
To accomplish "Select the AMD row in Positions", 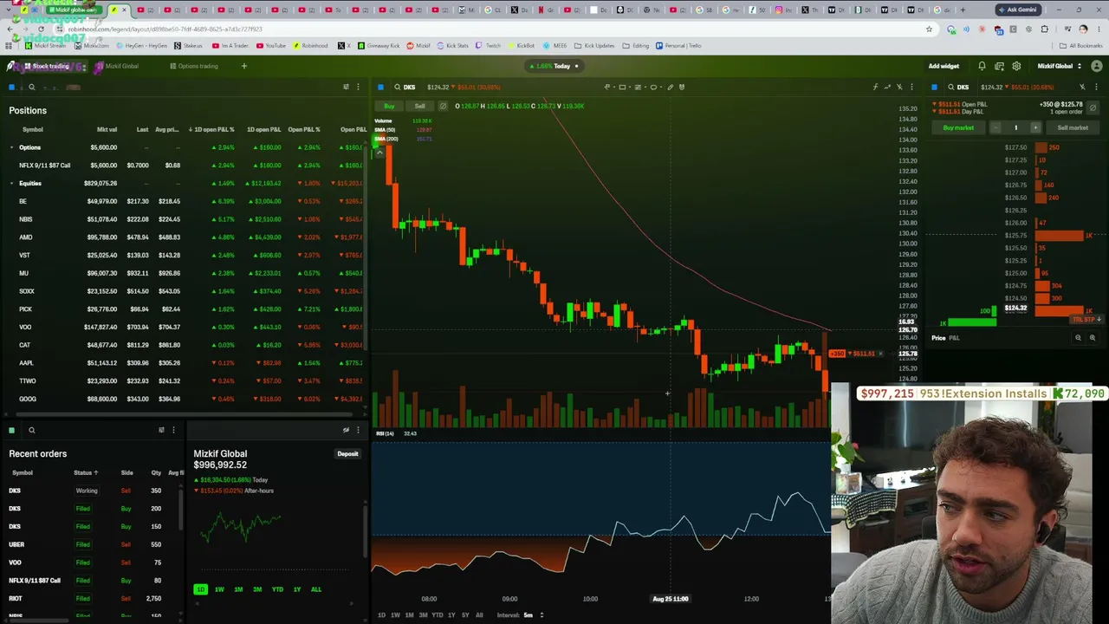I will 185,237.
